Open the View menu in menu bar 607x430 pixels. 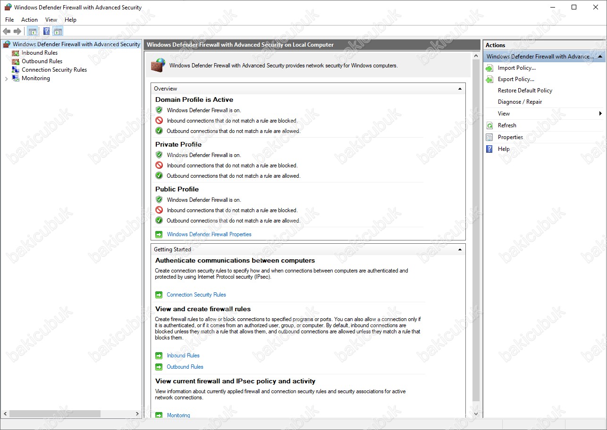tap(51, 20)
